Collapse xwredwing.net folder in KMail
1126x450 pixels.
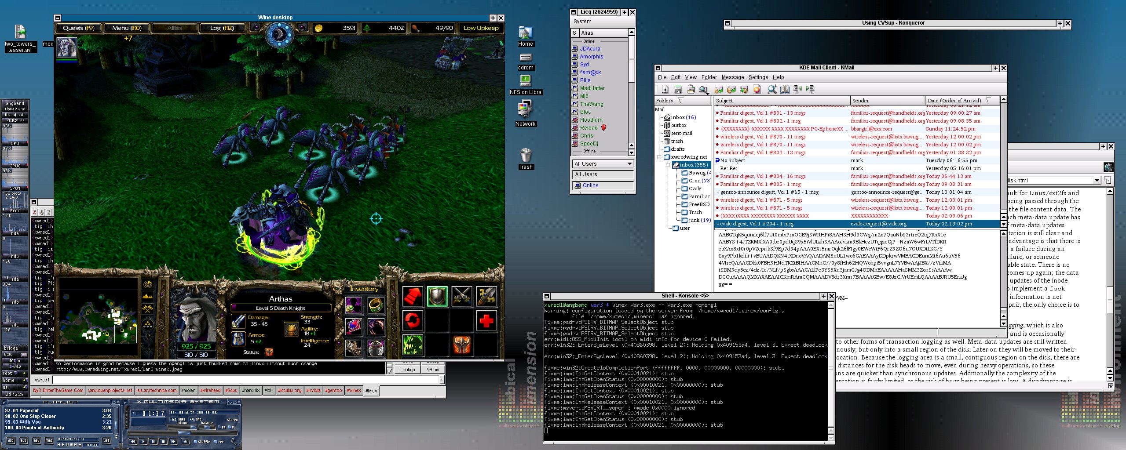(659, 157)
